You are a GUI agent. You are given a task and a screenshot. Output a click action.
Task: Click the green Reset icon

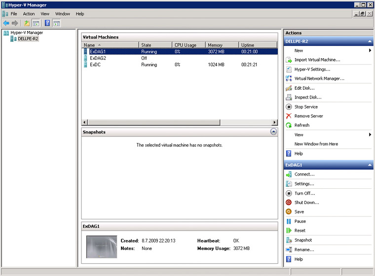[289, 231]
